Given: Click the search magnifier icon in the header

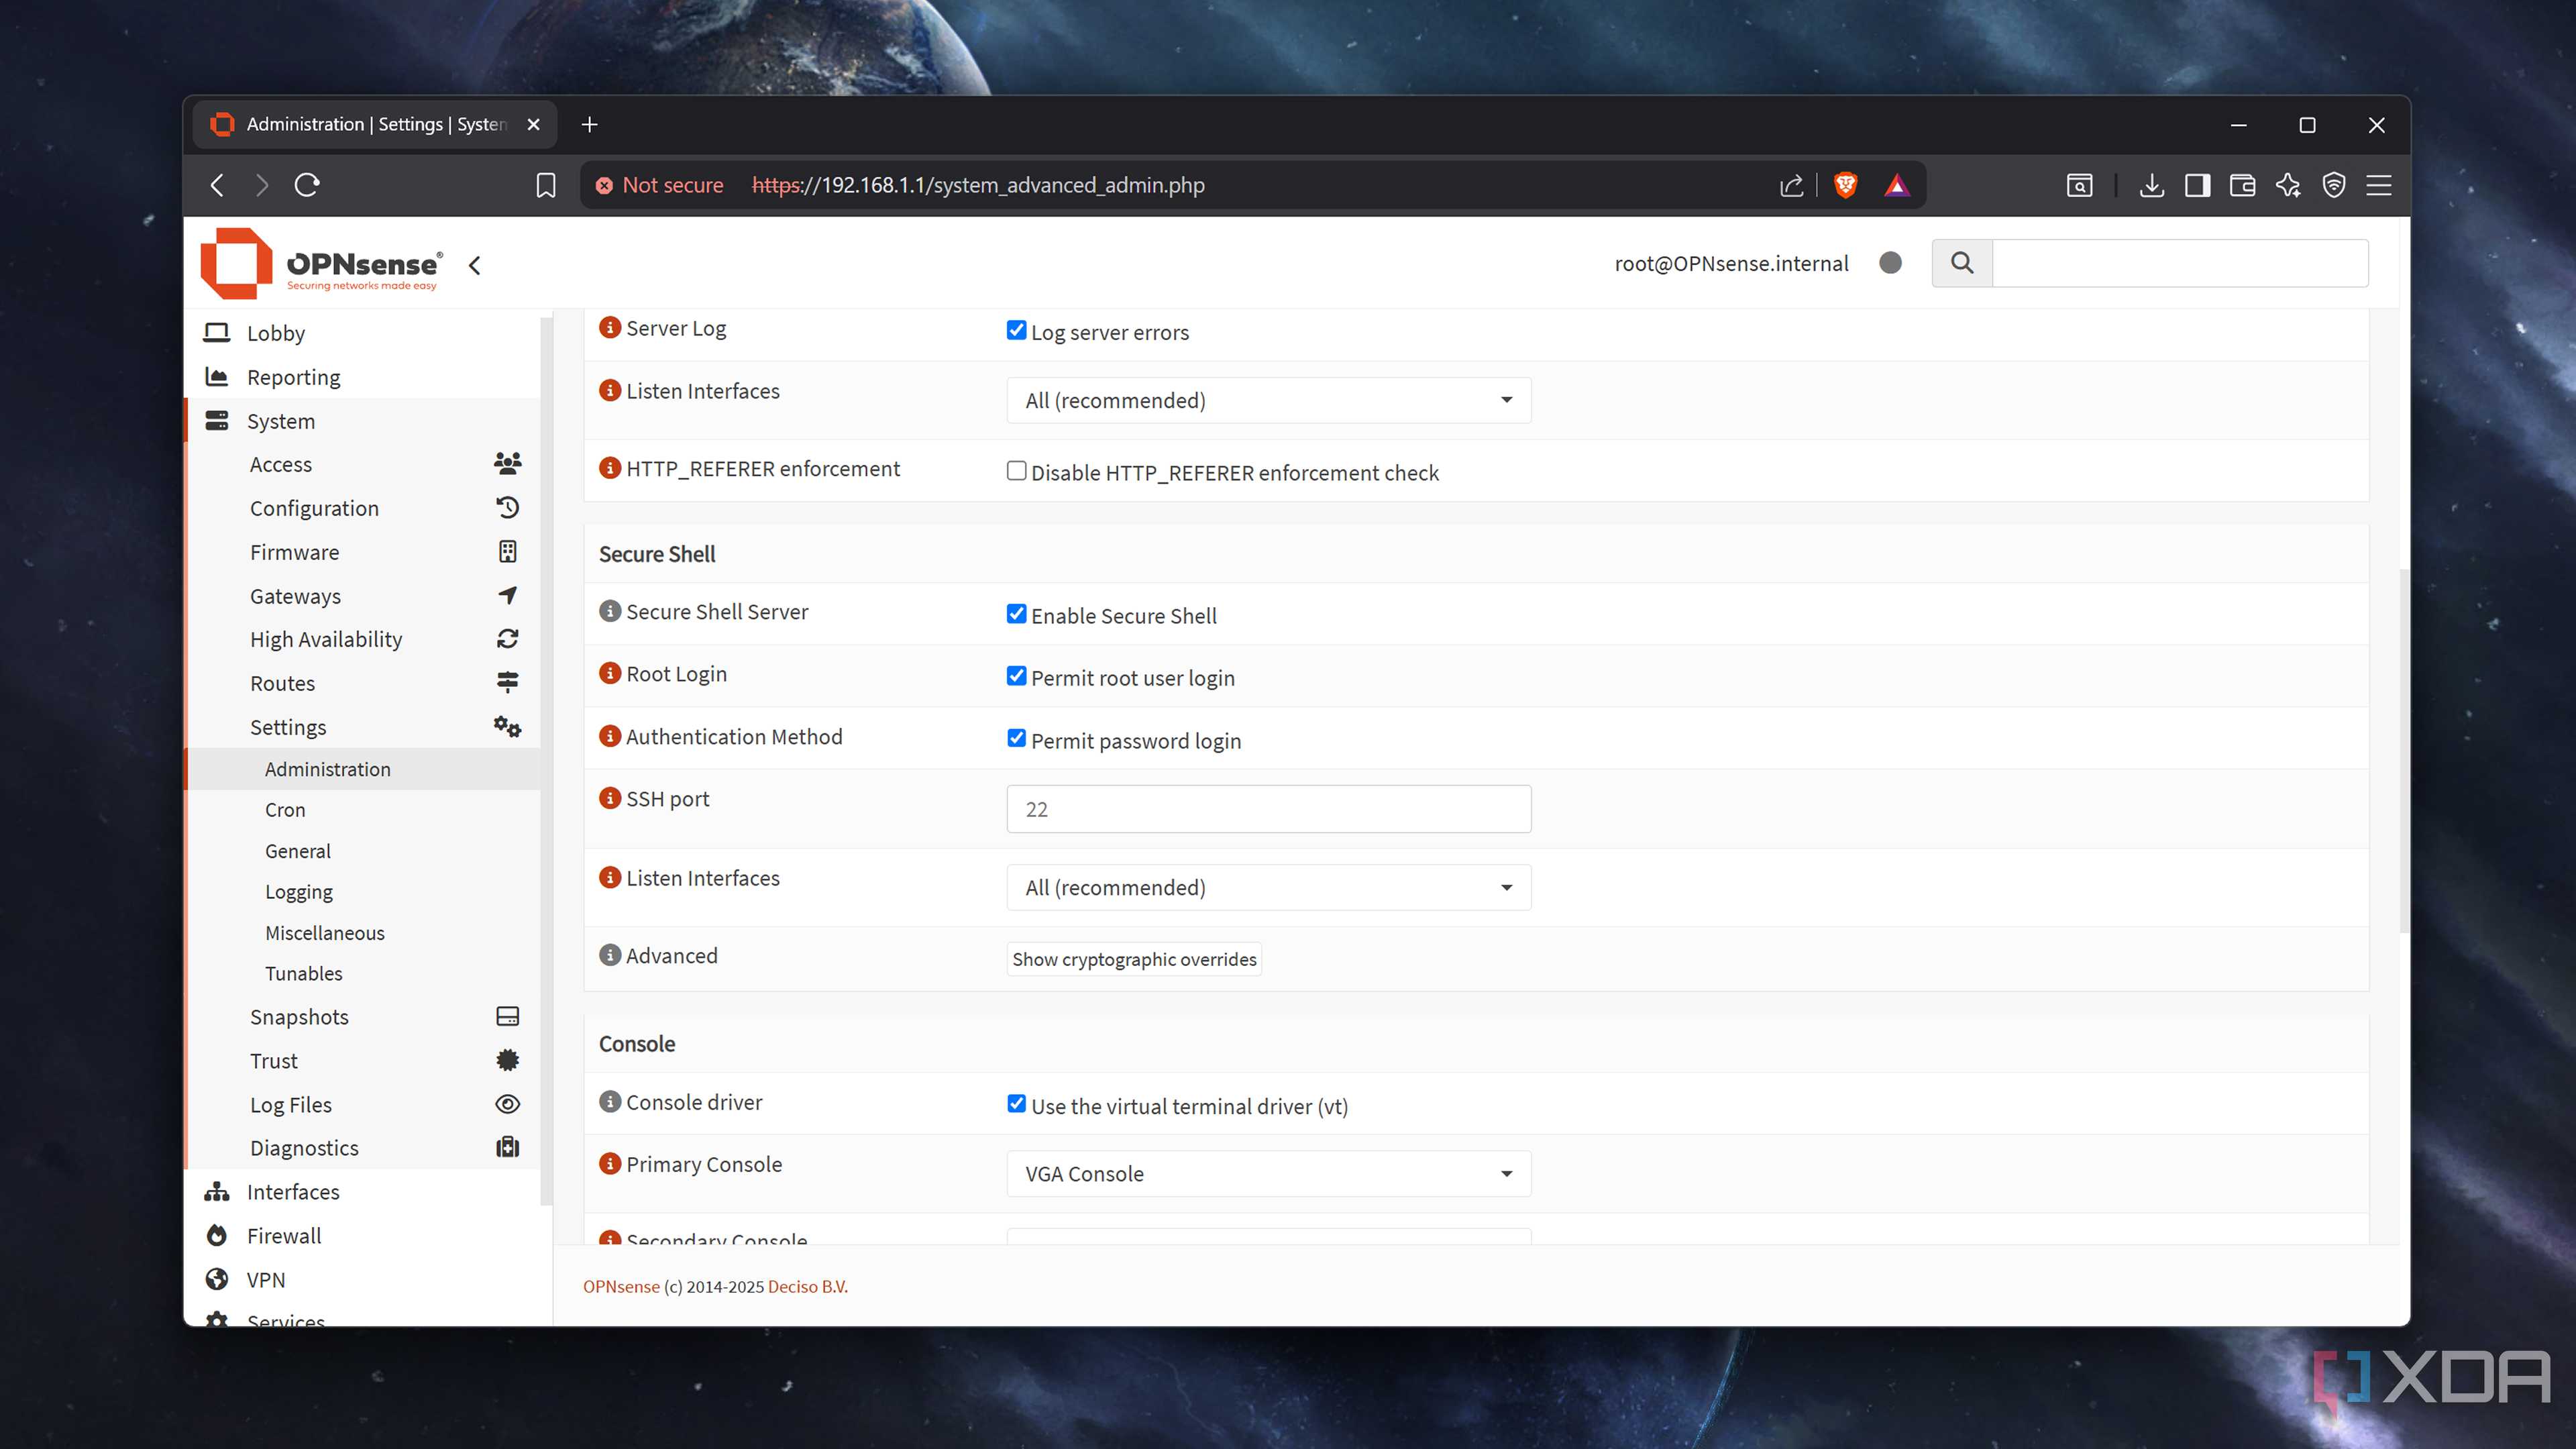Looking at the screenshot, I should click(x=1961, y=263).
